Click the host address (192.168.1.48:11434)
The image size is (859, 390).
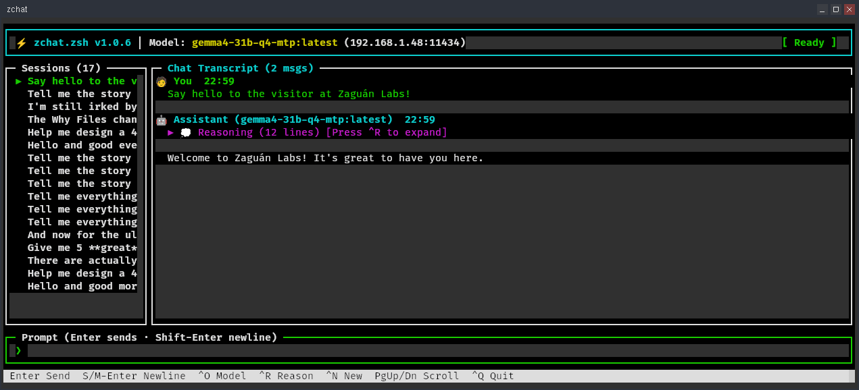405,43
